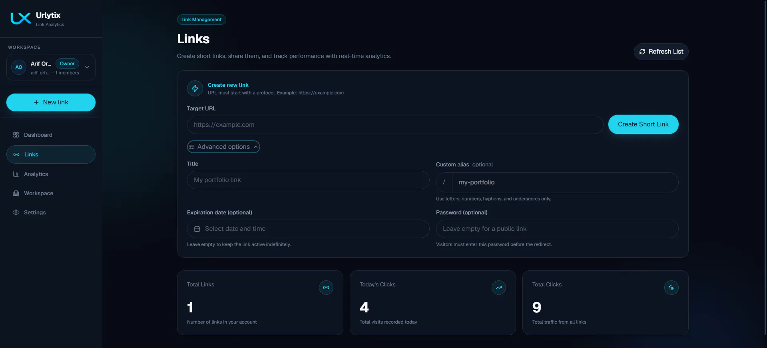767x348 pixels.
Task: Click the Total Links card value 1
Action: [190, 307]
